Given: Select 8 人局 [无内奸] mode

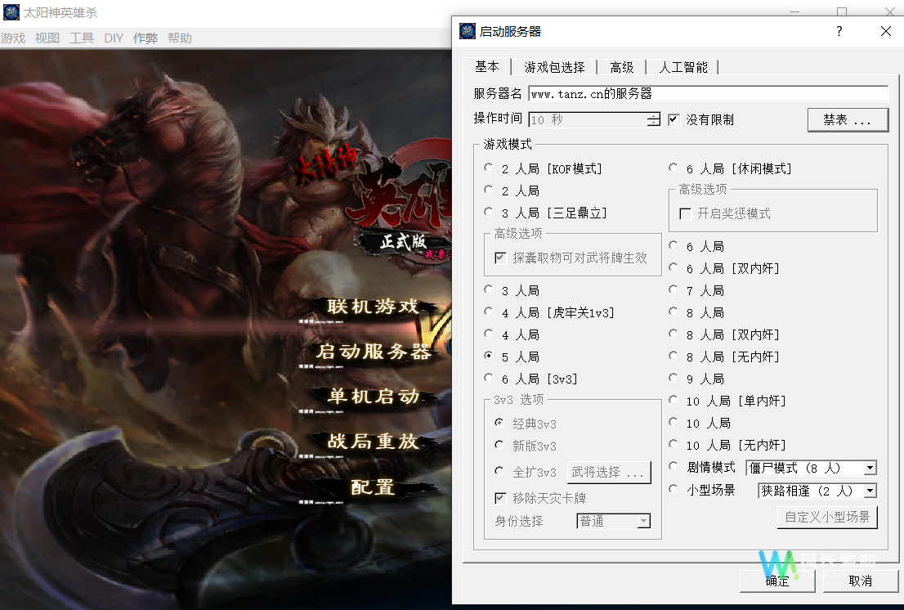Looking at the screenshot, I should tap(674, 356).
